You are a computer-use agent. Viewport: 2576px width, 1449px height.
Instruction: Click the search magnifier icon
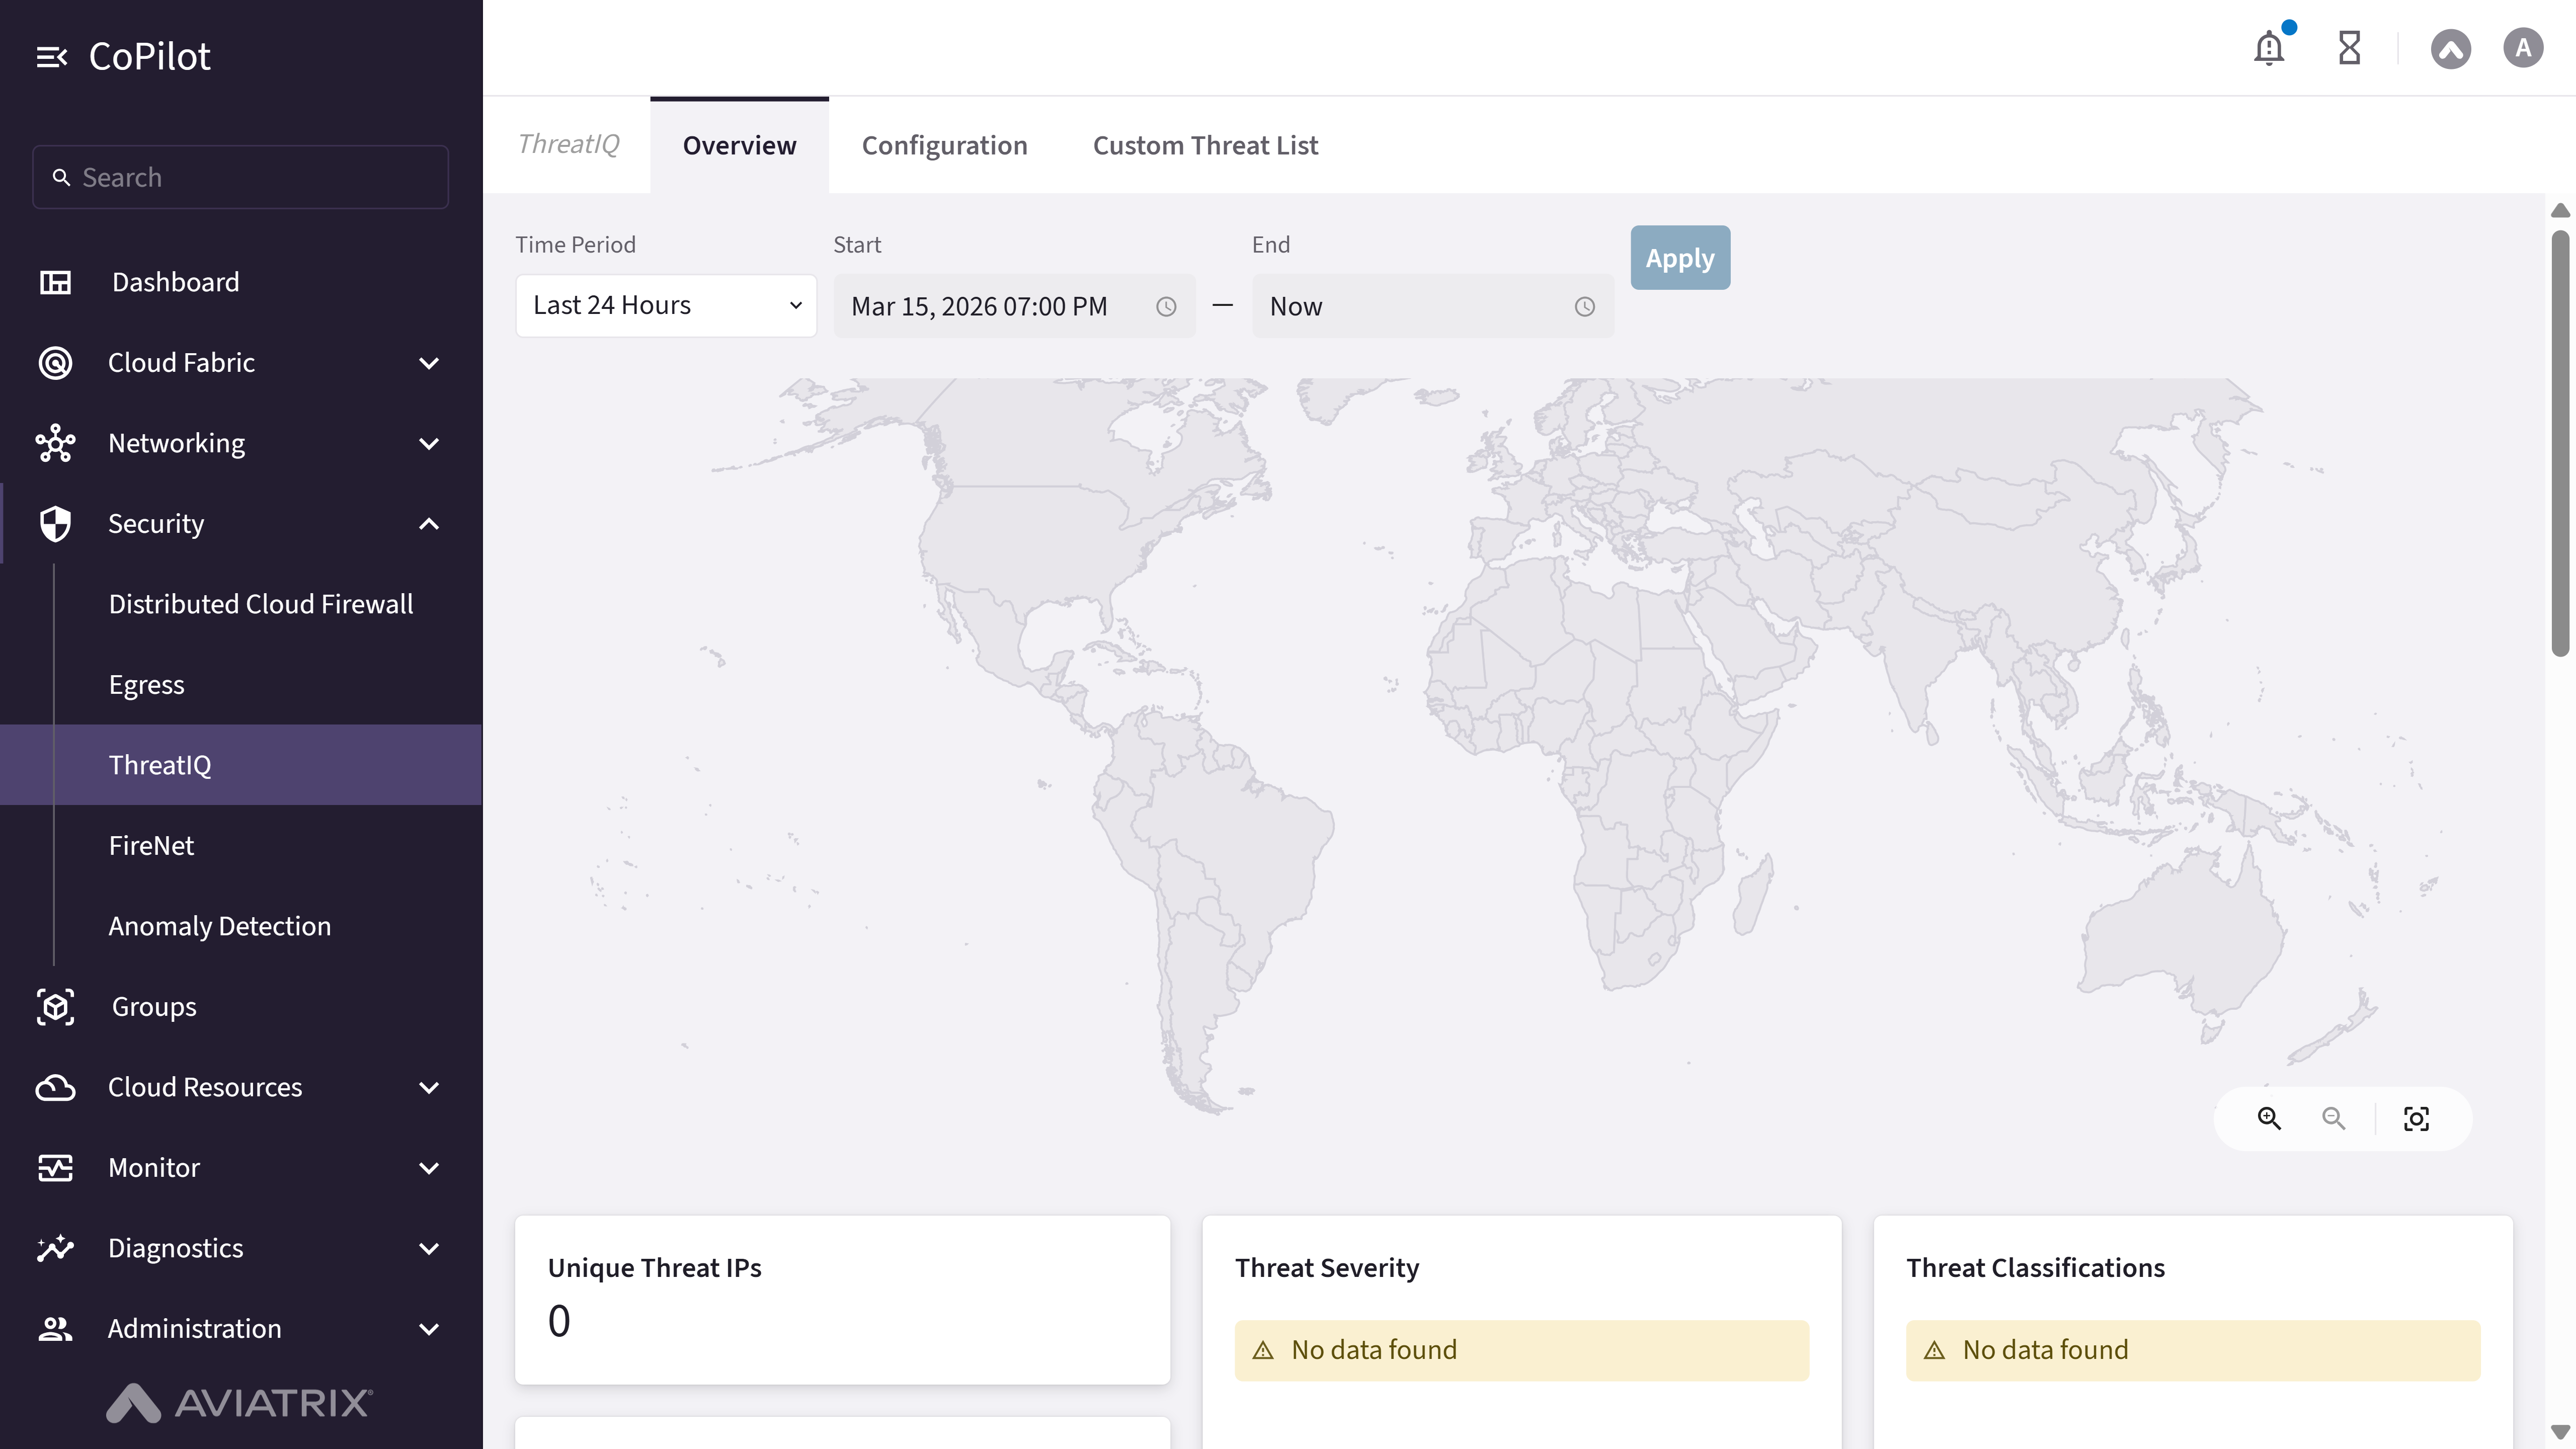coord(61,177)
